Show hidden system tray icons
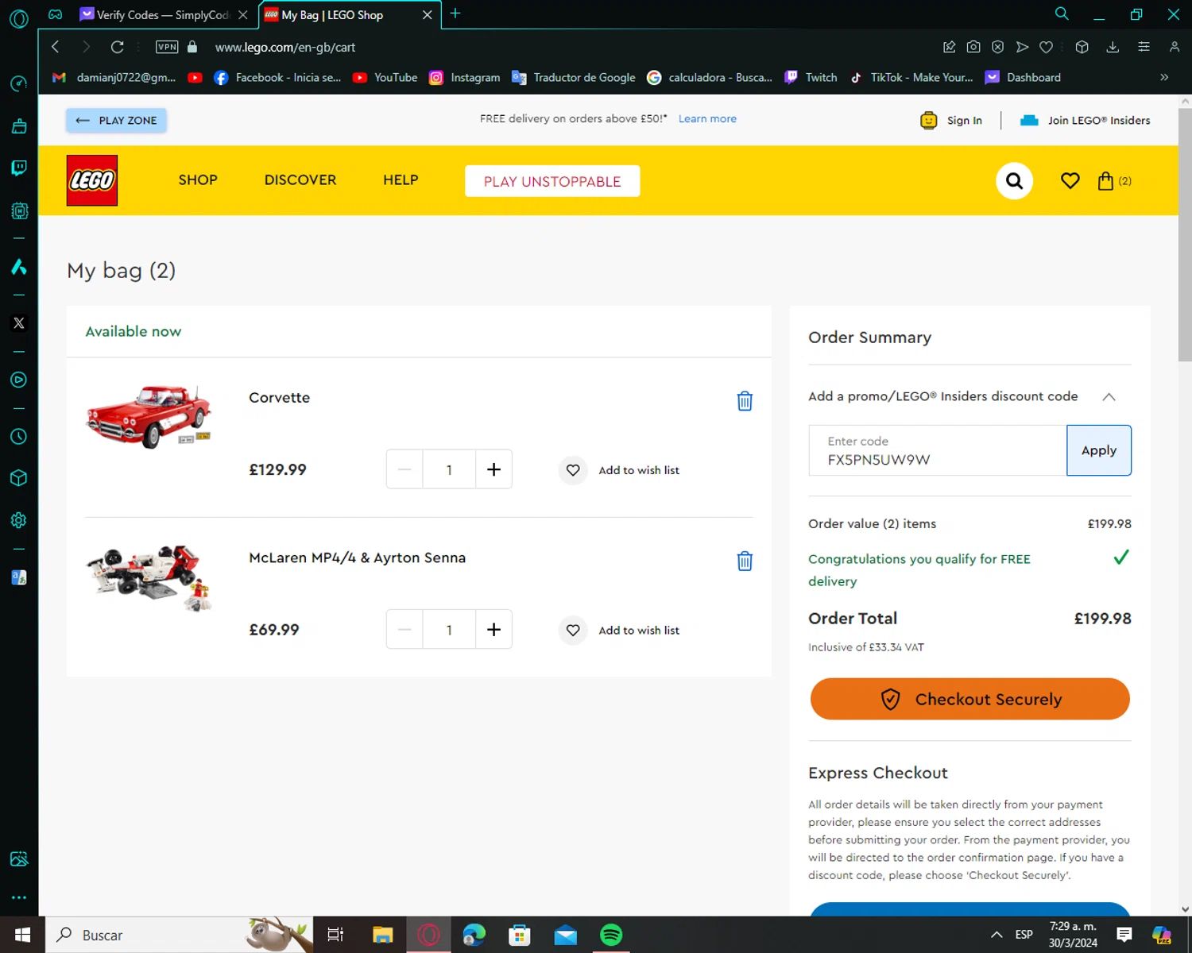 (x=996, y=935)
